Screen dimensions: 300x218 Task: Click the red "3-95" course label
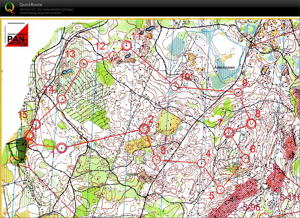[252, 207]
